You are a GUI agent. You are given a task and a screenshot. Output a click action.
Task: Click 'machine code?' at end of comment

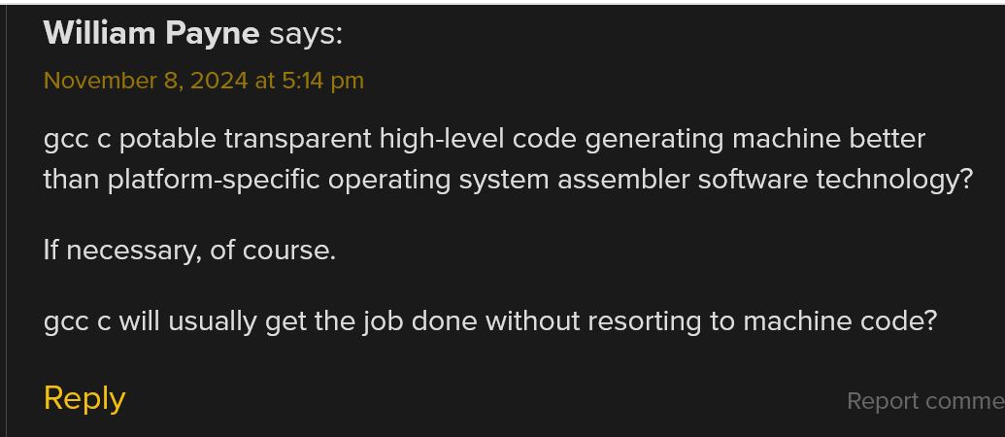tap(840, 320)
